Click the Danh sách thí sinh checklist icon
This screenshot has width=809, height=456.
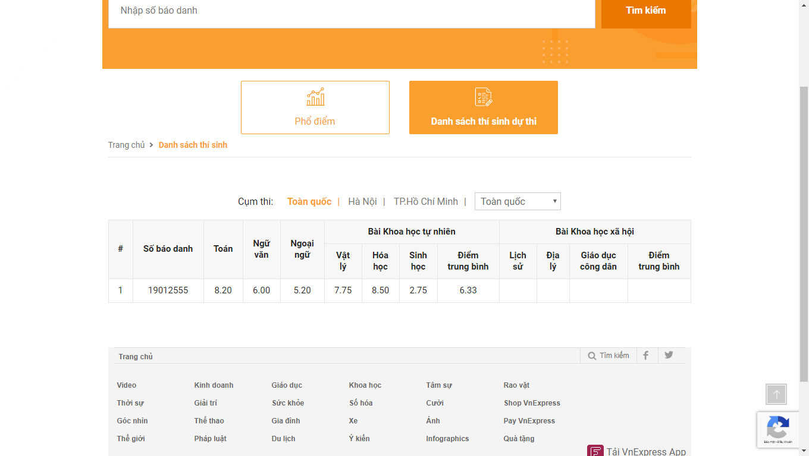pyautogui.click(x=483, y=97)
